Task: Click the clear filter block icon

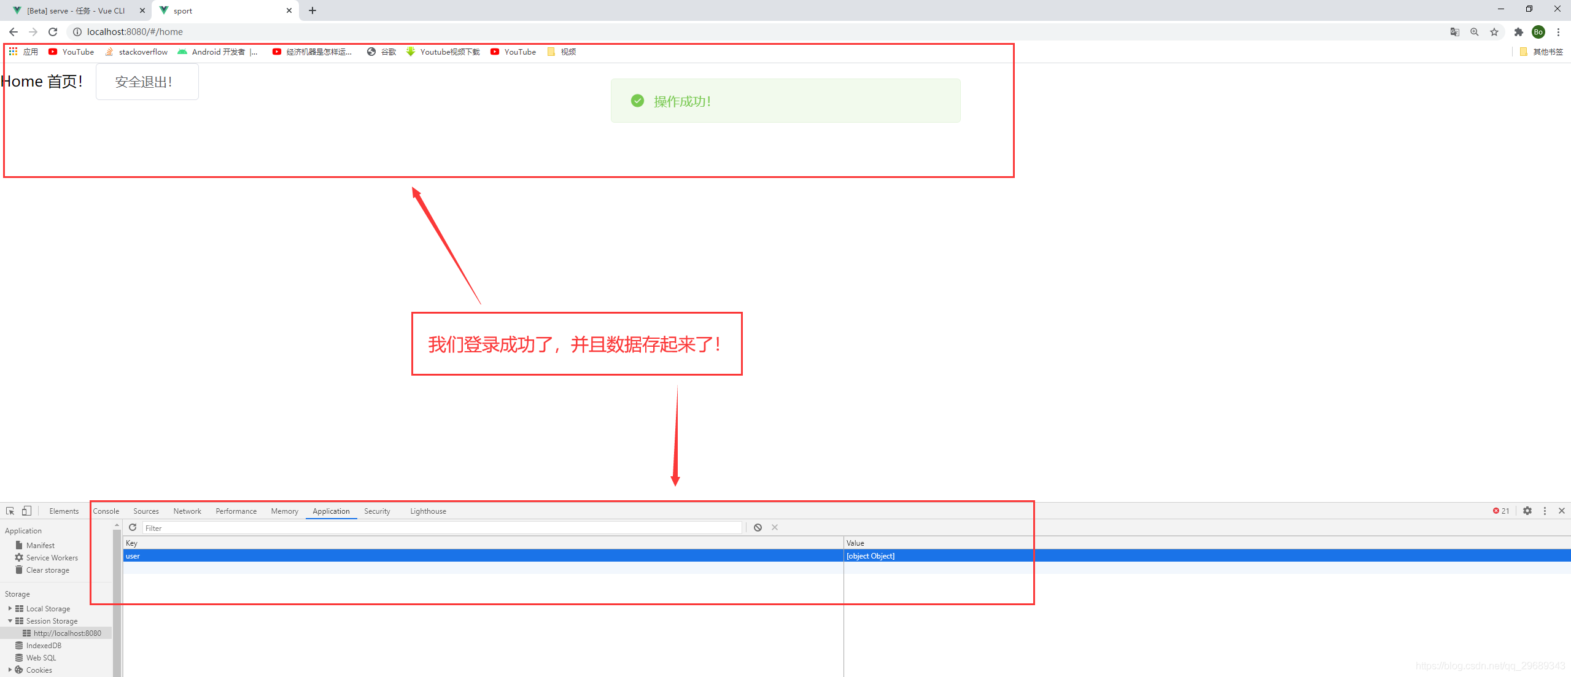Action: (757, 527)
